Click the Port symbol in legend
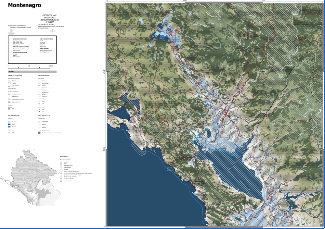The width and height of the screenshot is (325, 229). click(x=40, y=103)
